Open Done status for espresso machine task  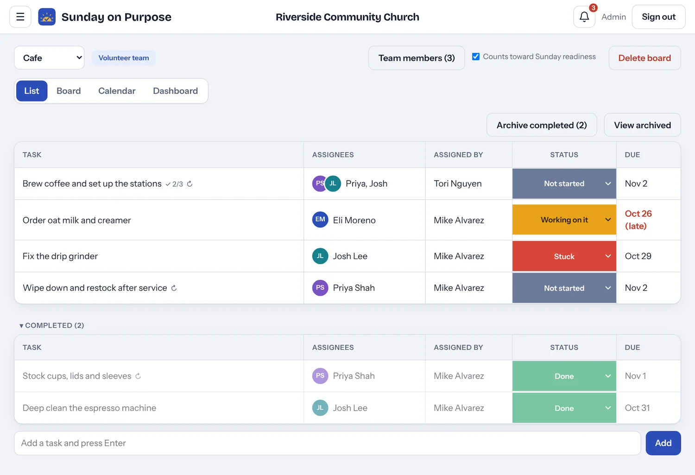pyautogui.click(x=564, y=408)
